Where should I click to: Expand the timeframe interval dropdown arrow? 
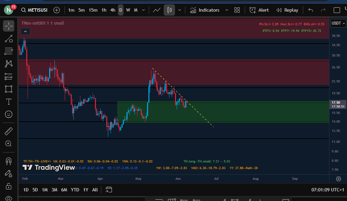(143, 10)
